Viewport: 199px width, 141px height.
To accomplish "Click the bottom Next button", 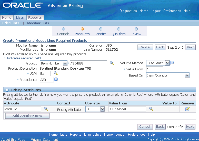I will (190, 127).
